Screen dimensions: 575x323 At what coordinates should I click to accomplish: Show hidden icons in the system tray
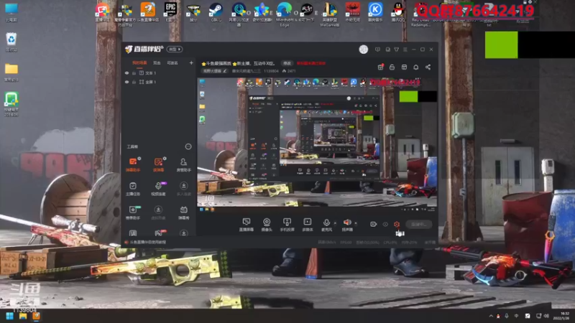pos(491,316)
